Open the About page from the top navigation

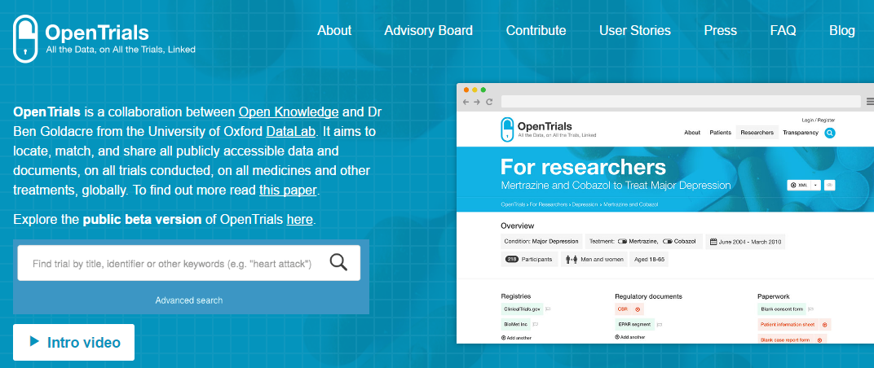pos(334,30)
